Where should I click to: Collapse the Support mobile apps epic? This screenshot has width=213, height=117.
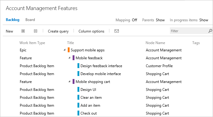click(x=64, y=50)
